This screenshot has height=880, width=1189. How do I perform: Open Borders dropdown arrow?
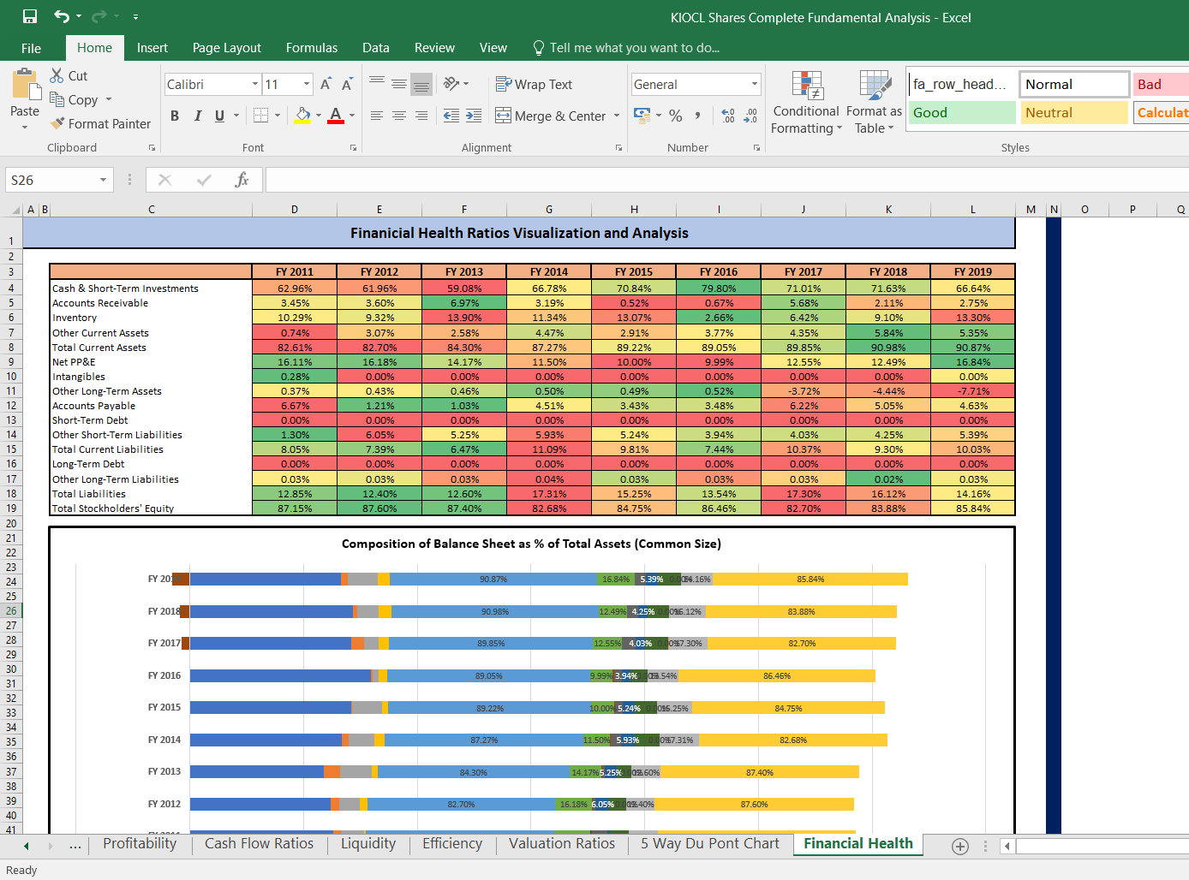point(278,116)
